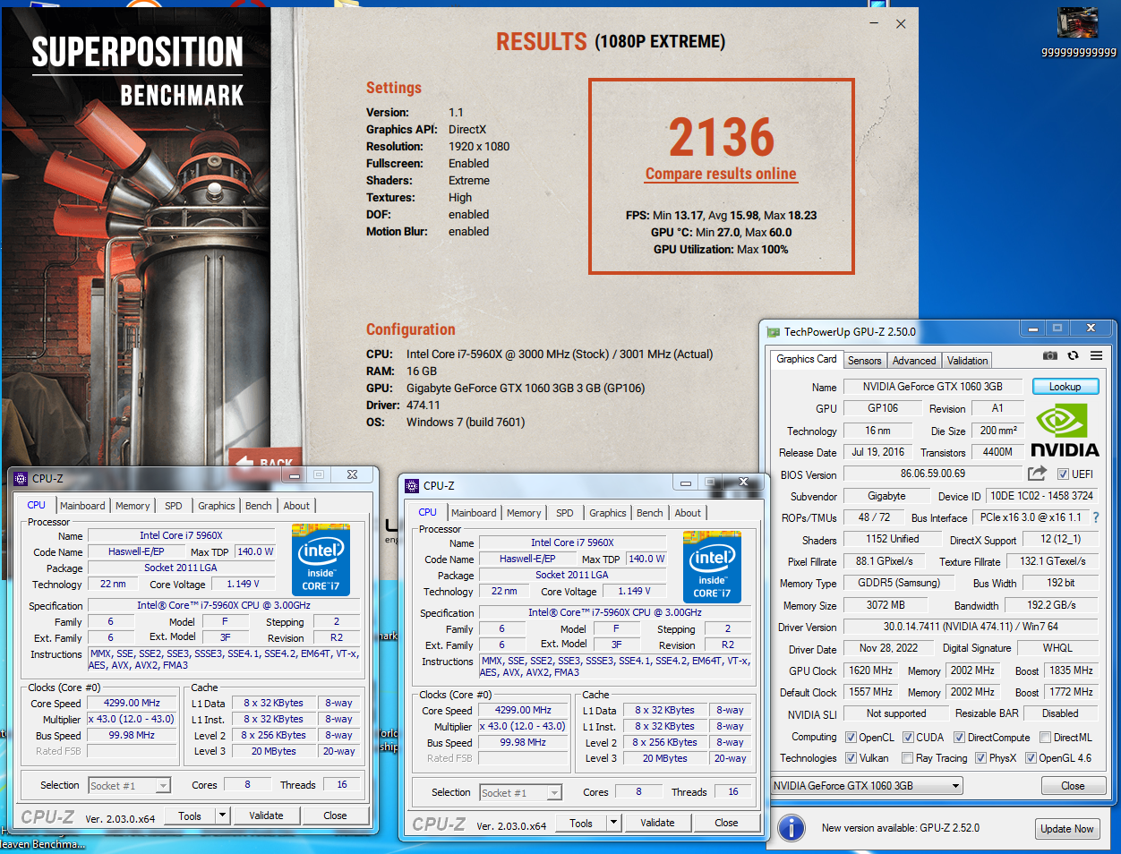
Task: Click the Device ID value in GPU-Z
Action: pyautogui.click(x=1041, y=496)
